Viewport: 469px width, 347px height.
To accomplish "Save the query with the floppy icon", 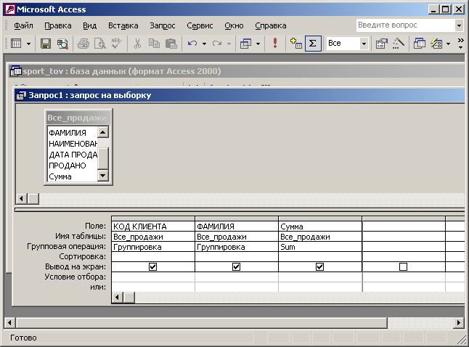I will click(x=46, y=44).
